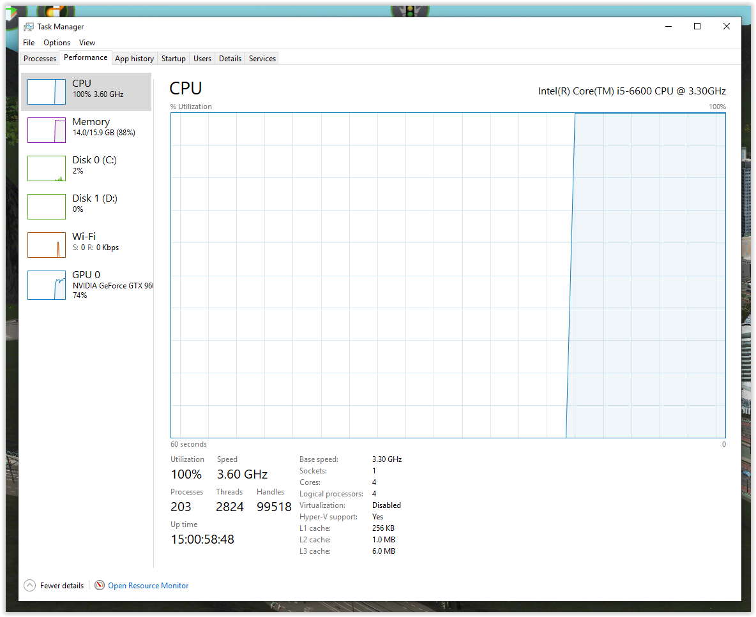The image size is (756, 617).
Task: Click the Fewer details arrow icon
Action: click(x=29, y=585)
